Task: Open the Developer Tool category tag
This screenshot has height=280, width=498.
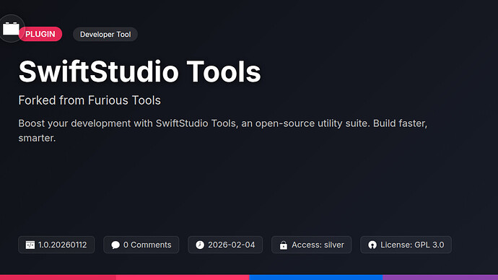Action: [105, 35]
